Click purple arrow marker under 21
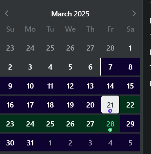The width and height of the screenshot is (151, 154). [x=110, y=111]
